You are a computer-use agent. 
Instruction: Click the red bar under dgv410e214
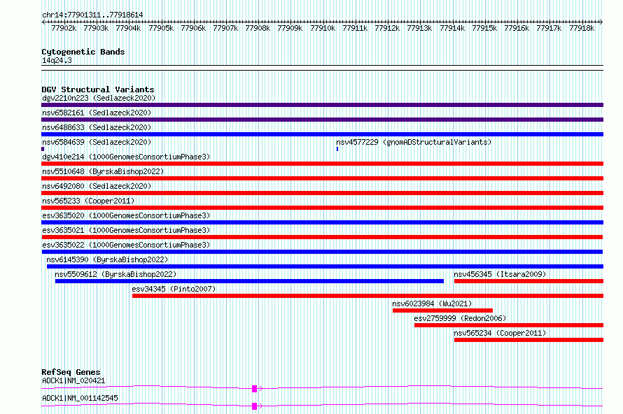pyautogui.click(x=322, y=164)
